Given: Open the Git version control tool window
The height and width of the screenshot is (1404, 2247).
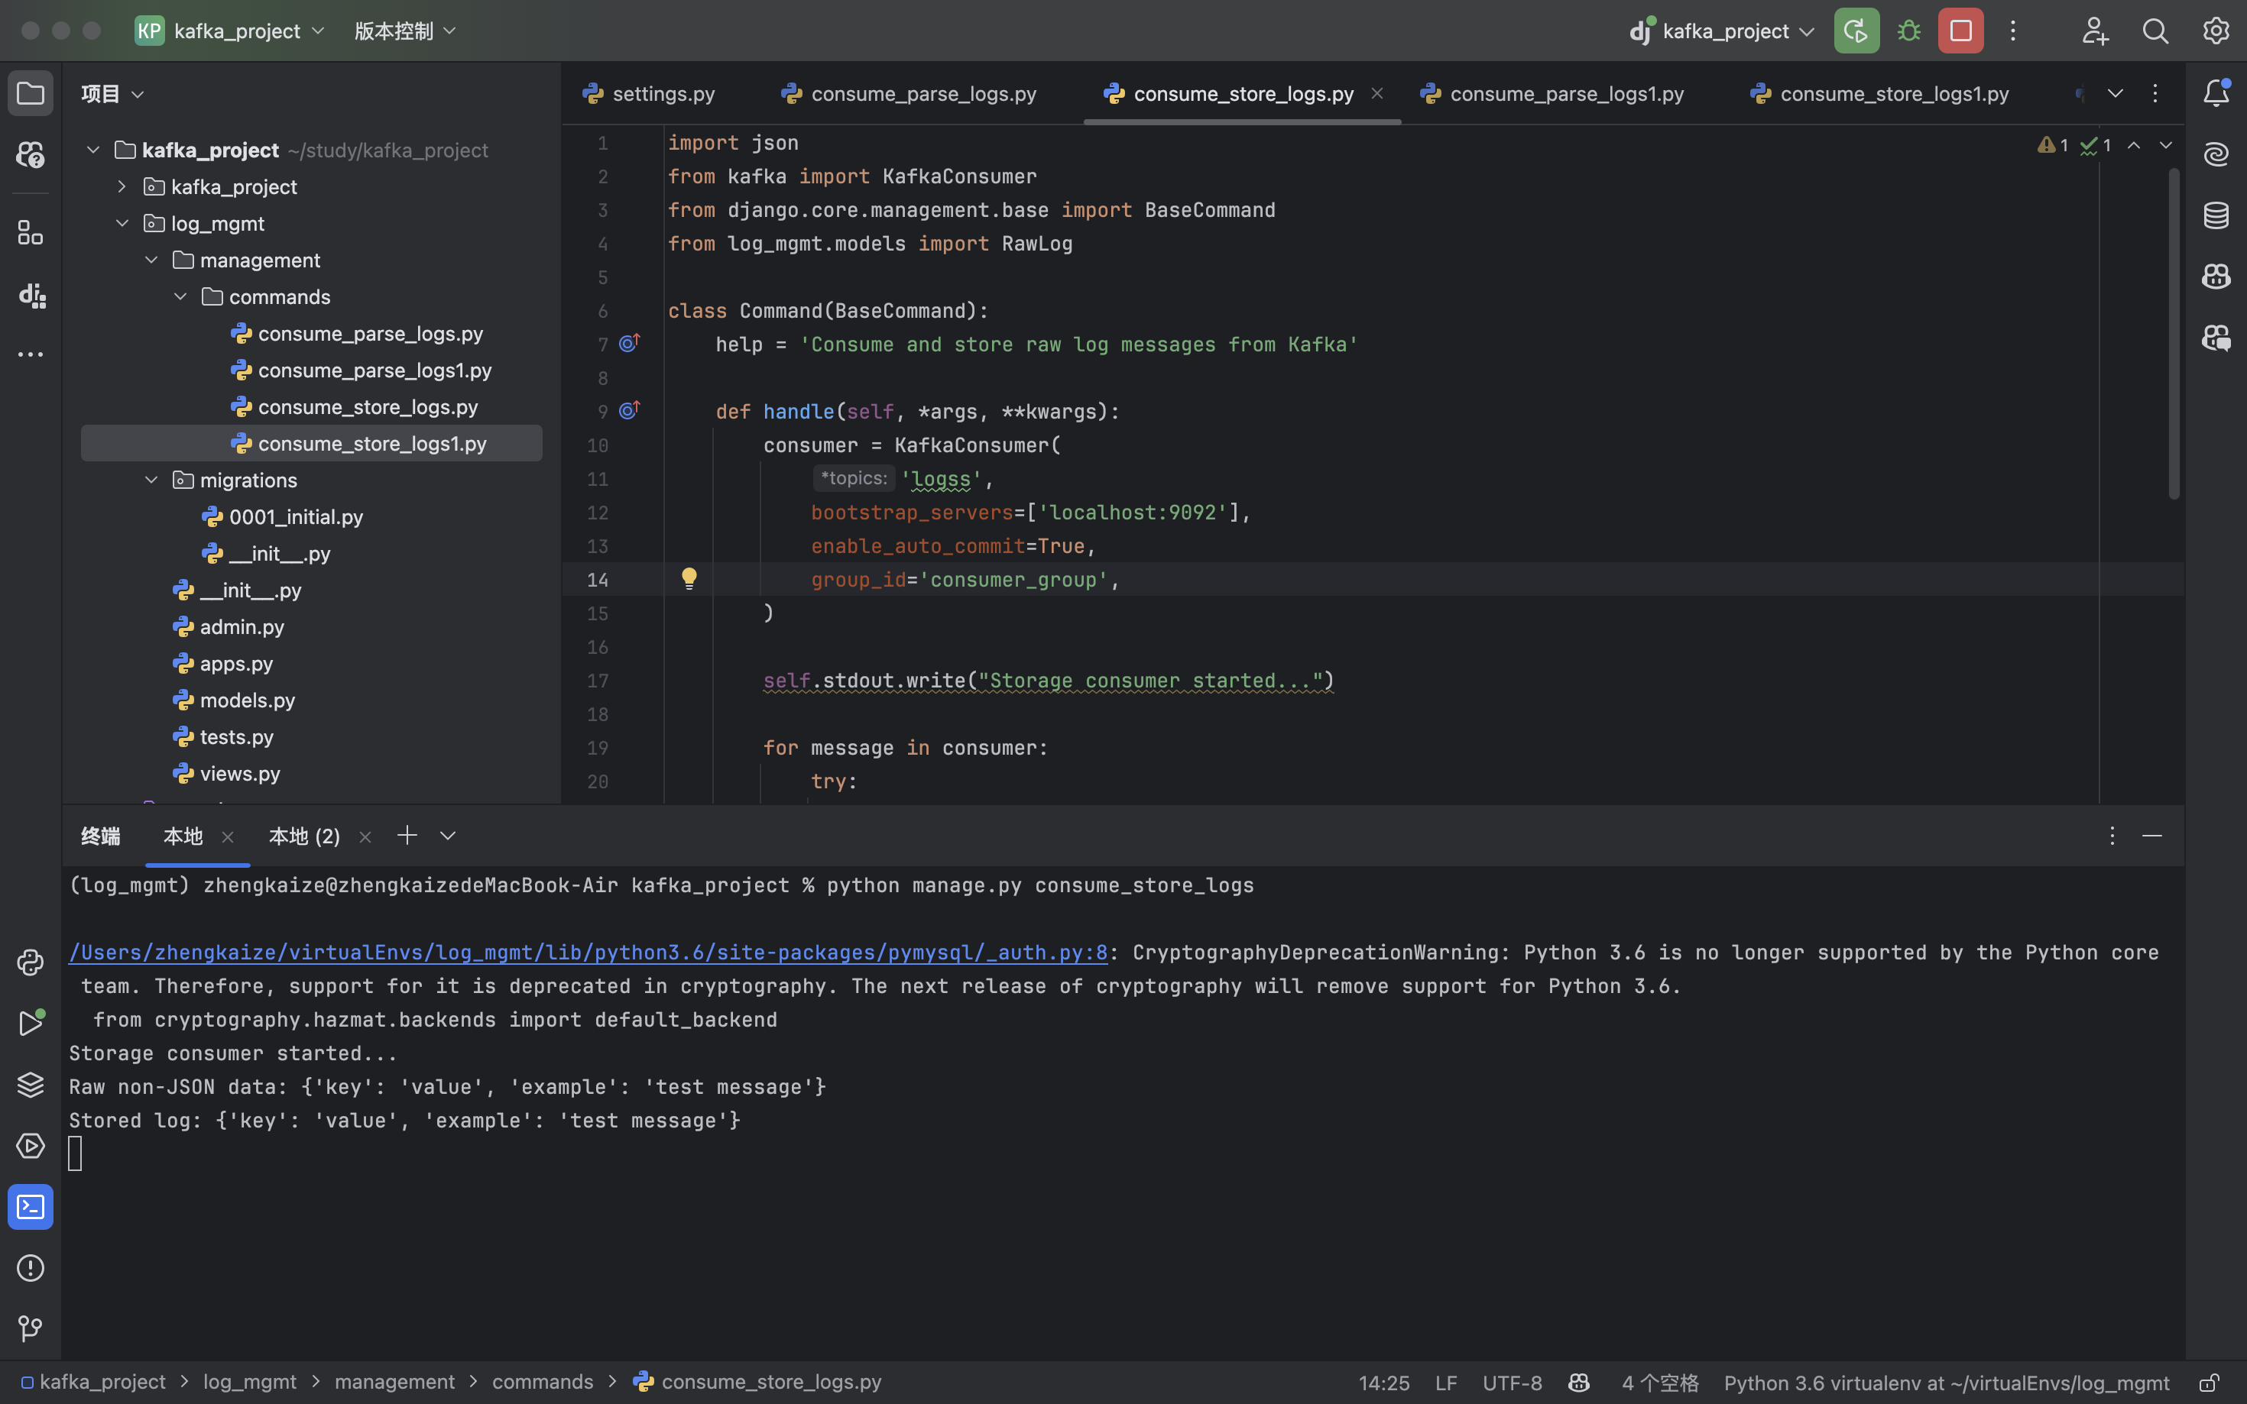Looking at the screenshot, I should [30, 1329].
